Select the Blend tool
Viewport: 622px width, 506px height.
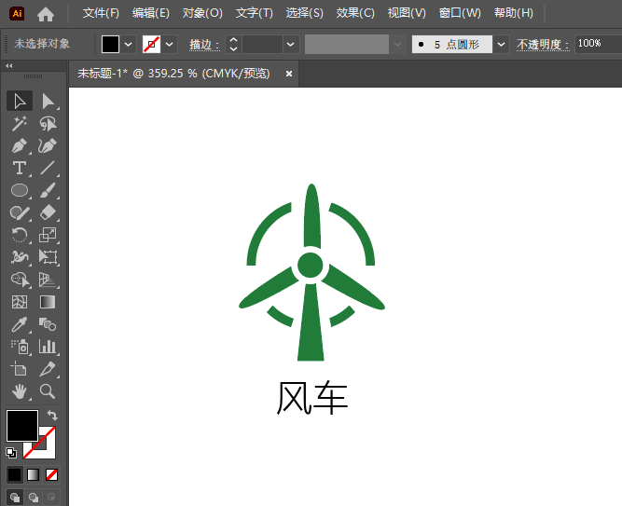tap(48, 324)
